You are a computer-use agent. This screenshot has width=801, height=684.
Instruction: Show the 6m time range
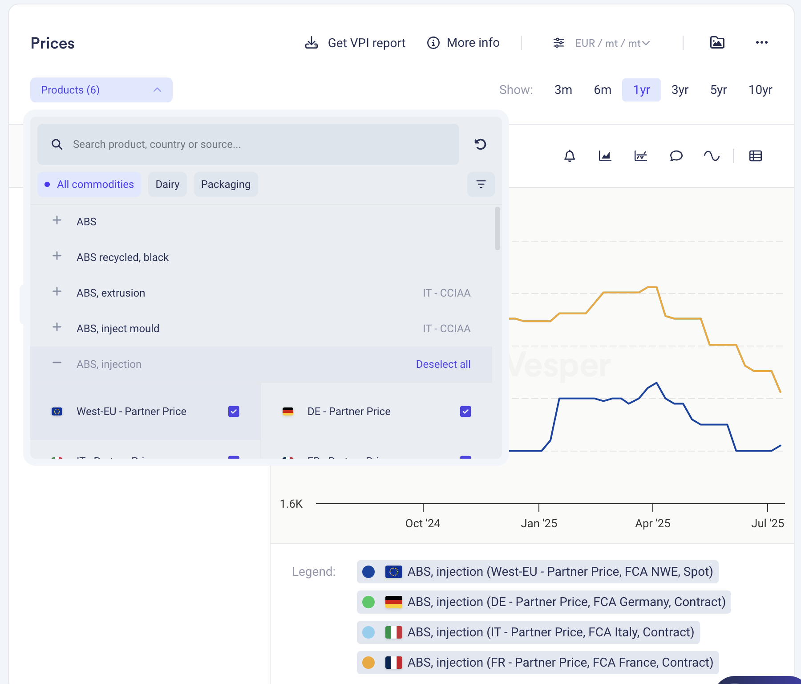pos(603,90)
